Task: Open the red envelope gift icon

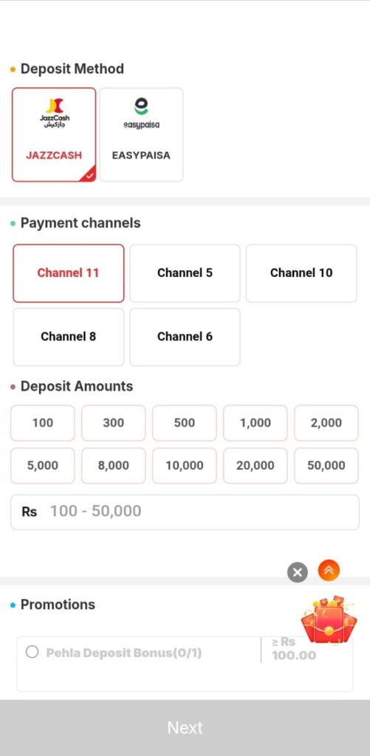Action: pyautogui.click(x=329, y=620)
